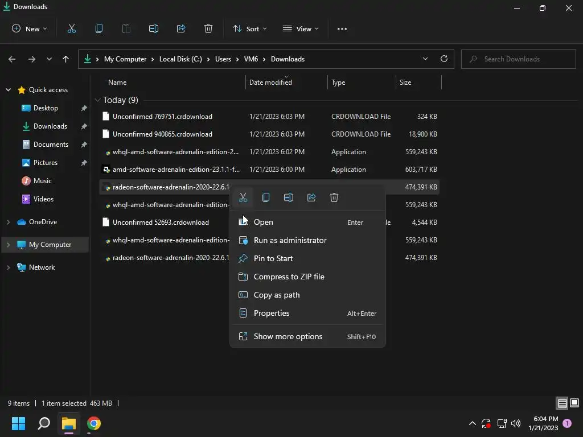Click inside the Search Downloads box
Screen dimensions: 583x437
(x=518, y=59)
